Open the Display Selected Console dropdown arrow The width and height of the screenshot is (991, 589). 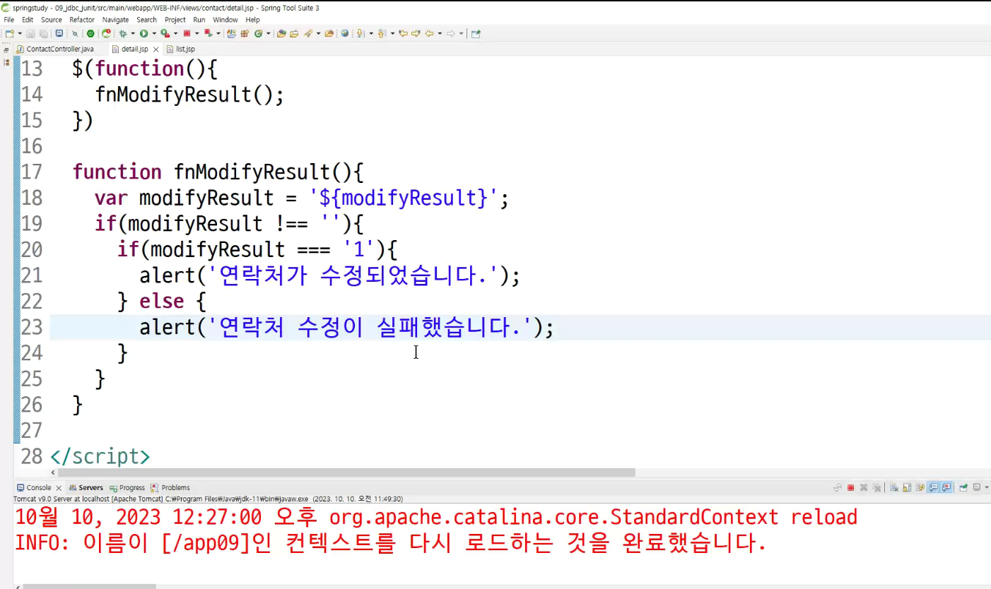(x=987, y=487)
